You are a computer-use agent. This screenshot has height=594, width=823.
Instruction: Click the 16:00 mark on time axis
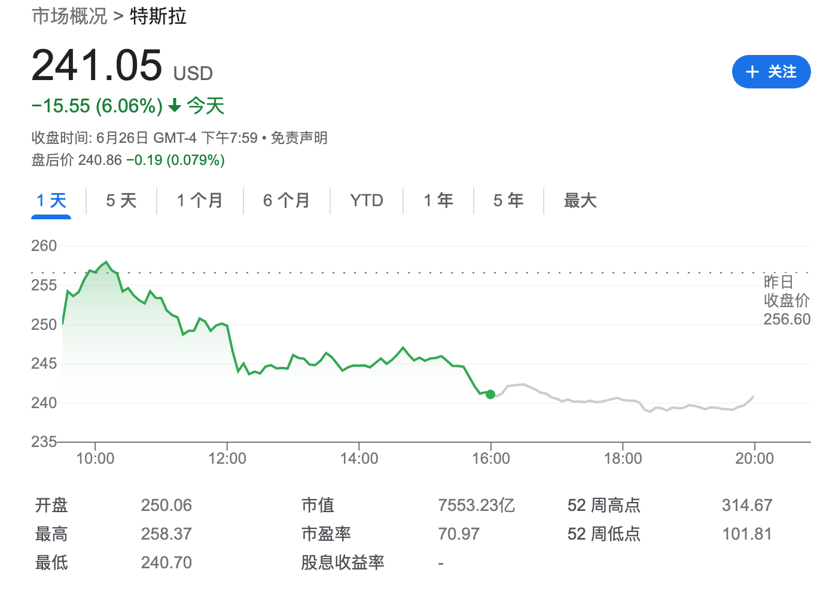point(491,458)
